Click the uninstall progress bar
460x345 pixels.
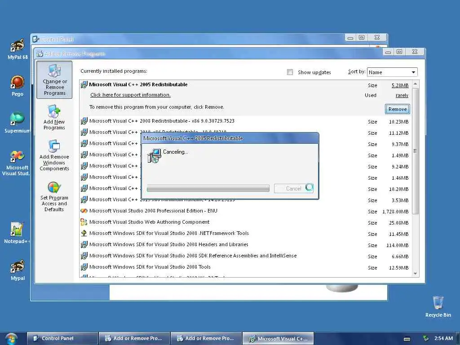208,188
